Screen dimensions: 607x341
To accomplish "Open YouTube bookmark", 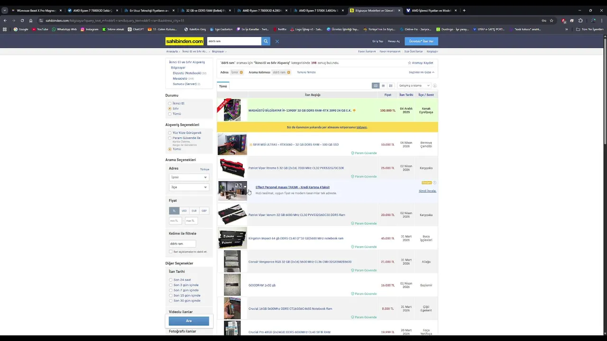I will click(x=40, y=29).
